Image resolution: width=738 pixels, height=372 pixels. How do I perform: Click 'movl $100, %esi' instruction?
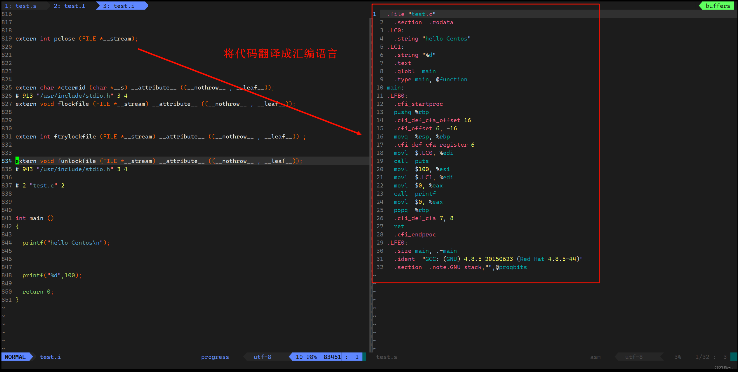(x=422, y=169)
